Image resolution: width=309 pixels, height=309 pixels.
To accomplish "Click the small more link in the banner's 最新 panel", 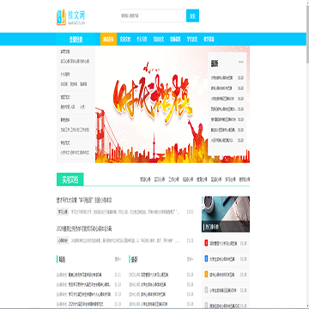I will tap(241, 62).
